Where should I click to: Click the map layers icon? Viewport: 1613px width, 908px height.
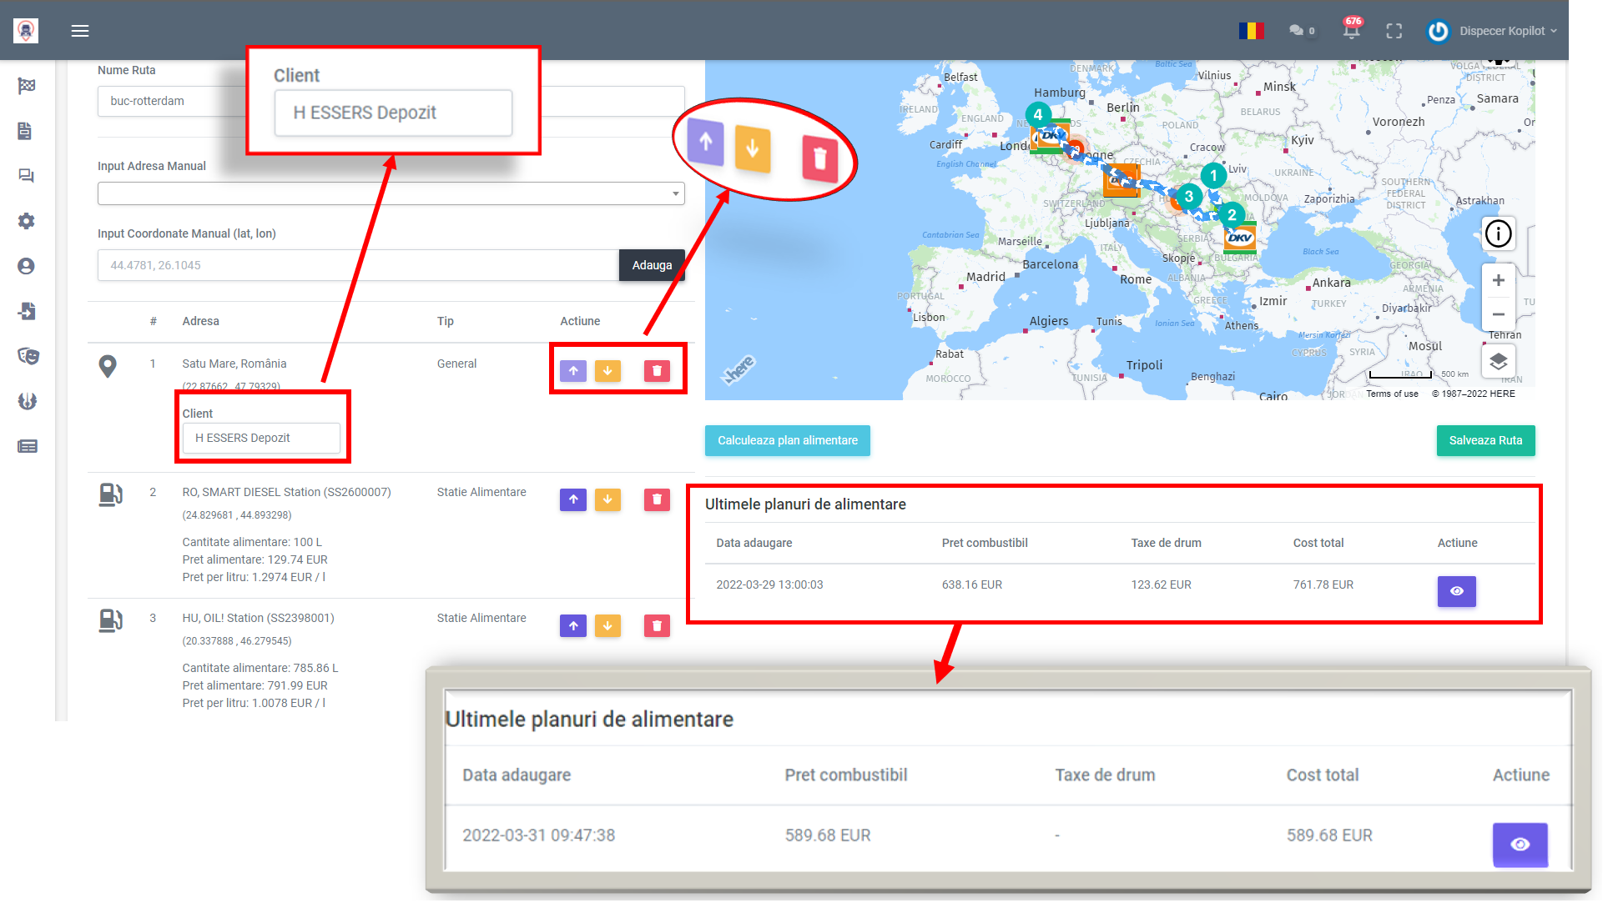tap(1498, 362)
